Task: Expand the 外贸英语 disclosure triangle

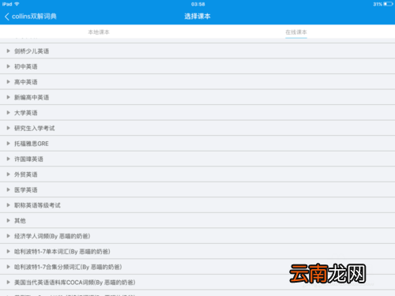Action: [x=9, y=174]
